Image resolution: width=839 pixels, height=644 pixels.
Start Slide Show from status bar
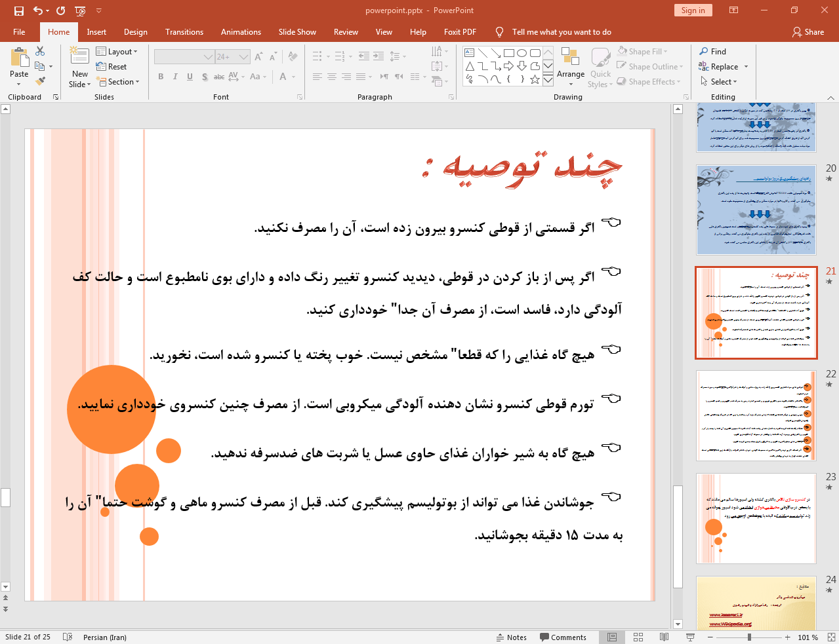point(690,637)
